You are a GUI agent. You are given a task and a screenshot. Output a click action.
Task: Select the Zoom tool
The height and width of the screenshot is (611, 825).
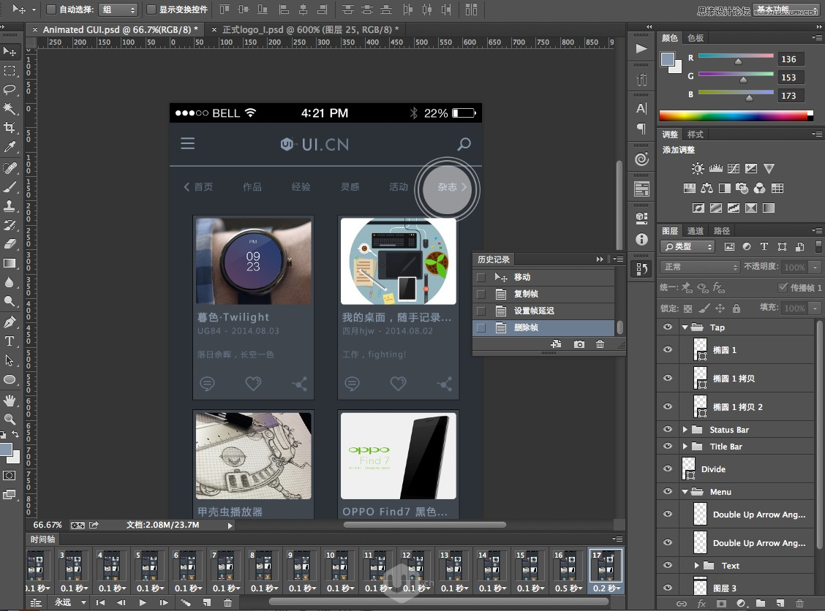pyautogui.click(x=10, y=420)
